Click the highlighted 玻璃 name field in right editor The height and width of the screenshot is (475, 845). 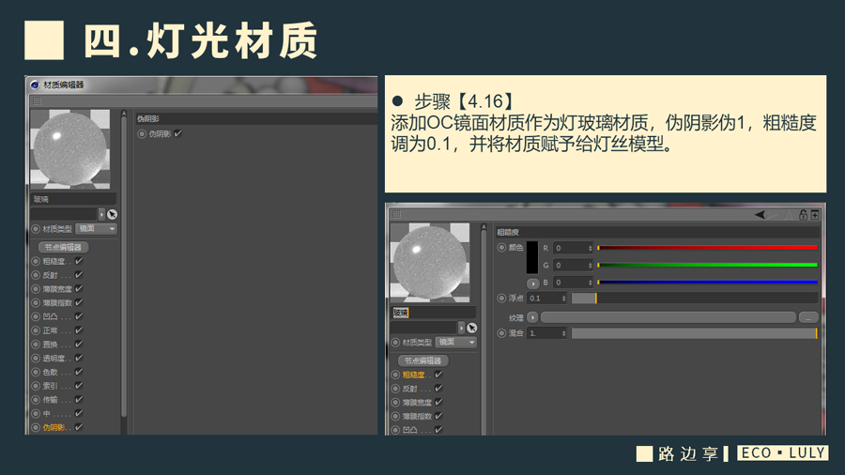[433, 313]
